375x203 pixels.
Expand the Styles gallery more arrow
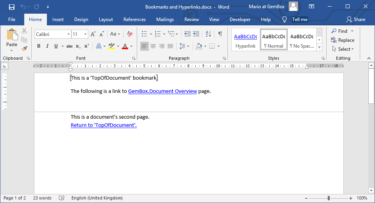pyautogui.click(x=319, y=48)
